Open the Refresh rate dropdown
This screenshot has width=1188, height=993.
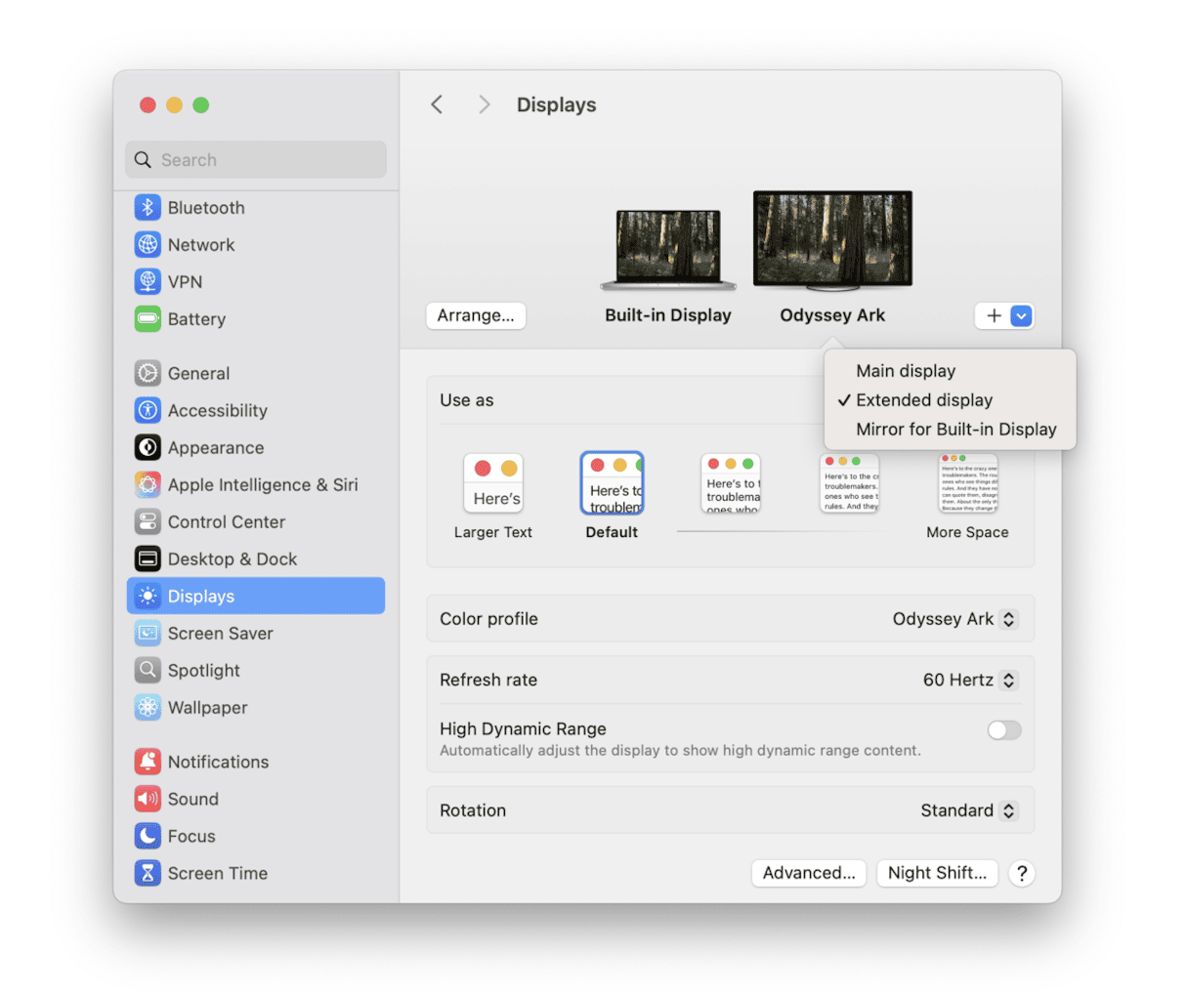(968, 680)
